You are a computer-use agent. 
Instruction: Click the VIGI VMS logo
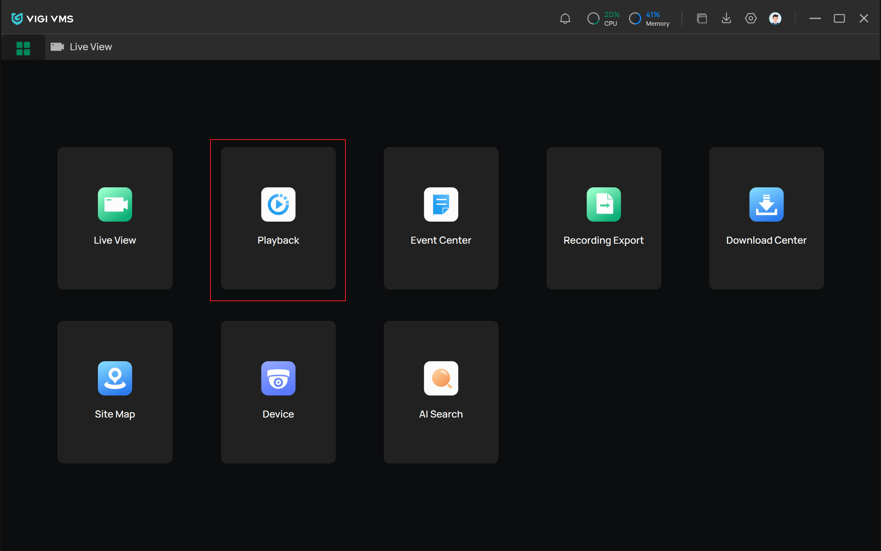[42, 19]
